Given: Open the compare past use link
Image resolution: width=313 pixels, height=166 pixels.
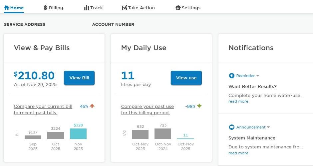Looking at the screenshot, I should [147, 110].
